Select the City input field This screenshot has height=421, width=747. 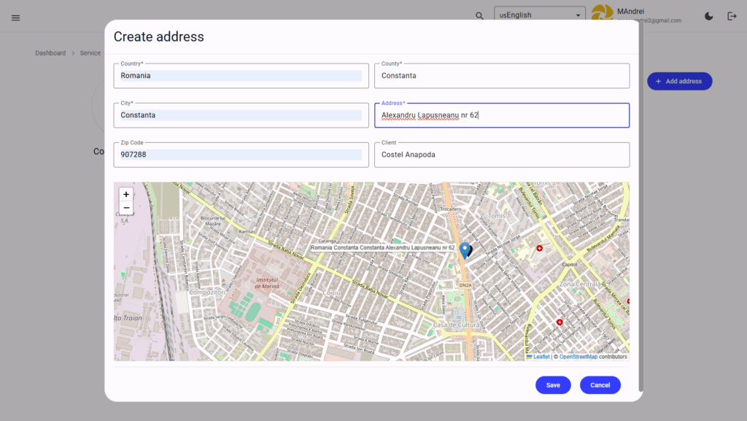click(x=241, y=115)
